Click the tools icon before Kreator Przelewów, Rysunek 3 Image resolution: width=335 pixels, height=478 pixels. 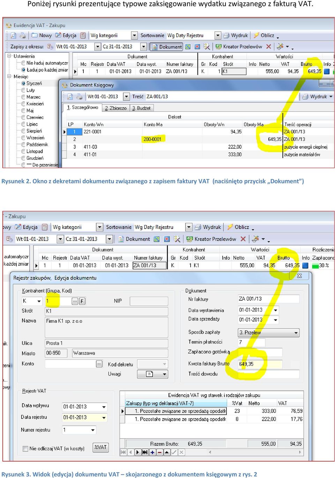(177, 239)
